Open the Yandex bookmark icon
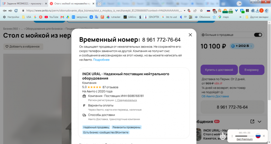271x144 pixels. click(41, 17)
